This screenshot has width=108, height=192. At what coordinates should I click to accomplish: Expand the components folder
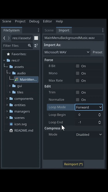(7, 99)
